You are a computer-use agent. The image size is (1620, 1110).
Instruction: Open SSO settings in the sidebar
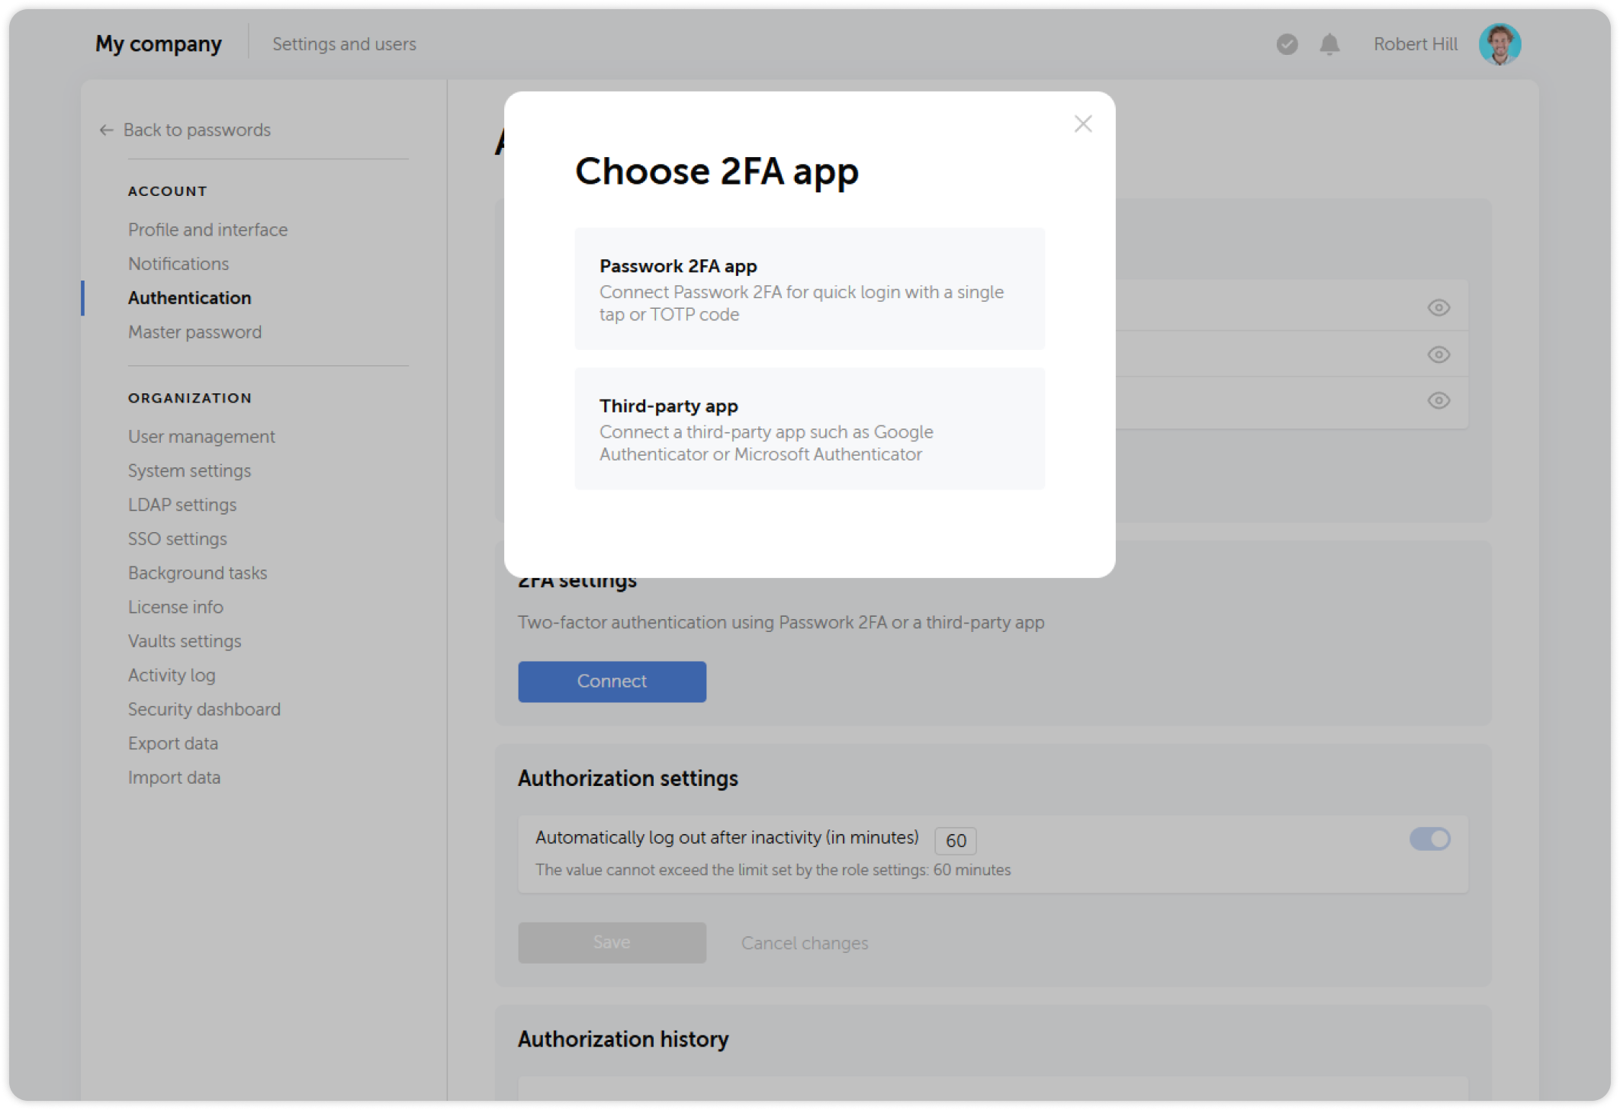tap(177, 539)
